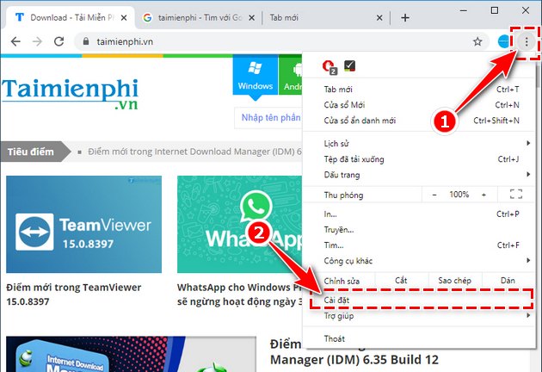This screenshot has width=542, height=372.
Task: Select the Download - Tải Miễn Phí tab
Action: pyautogui.click(x=69, y=17)
